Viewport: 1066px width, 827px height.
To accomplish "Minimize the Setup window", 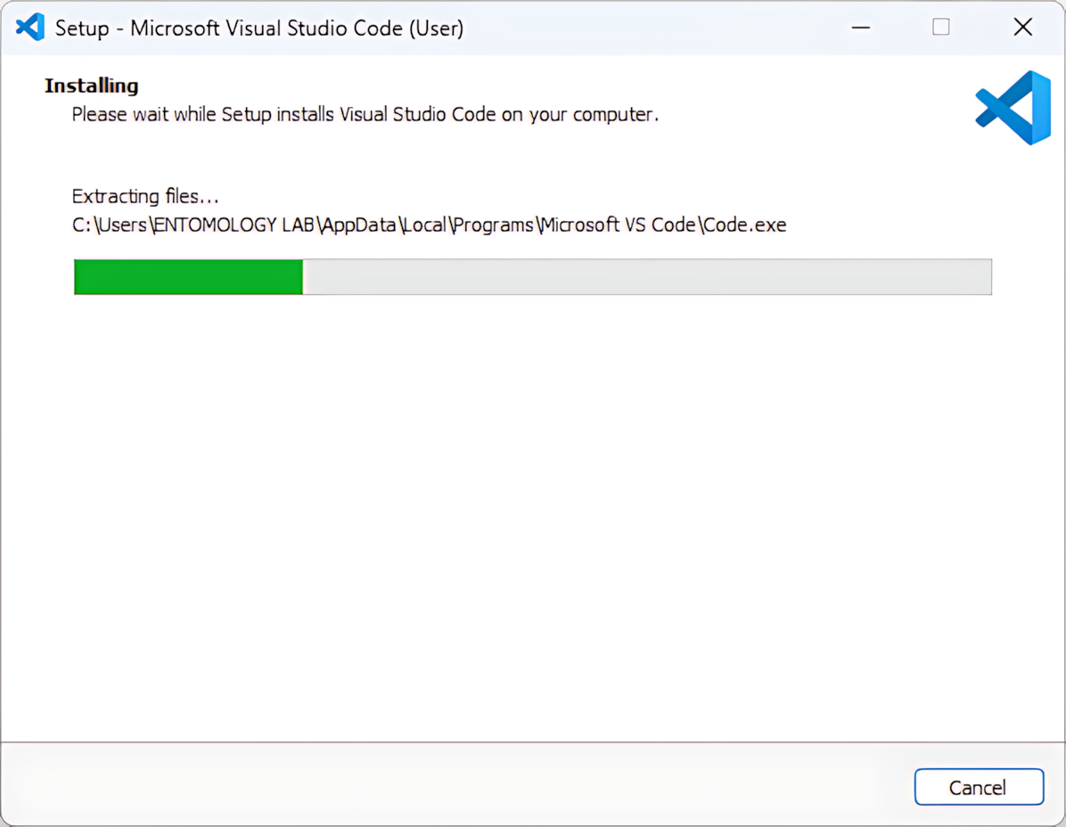I will [x=860, y=28].
